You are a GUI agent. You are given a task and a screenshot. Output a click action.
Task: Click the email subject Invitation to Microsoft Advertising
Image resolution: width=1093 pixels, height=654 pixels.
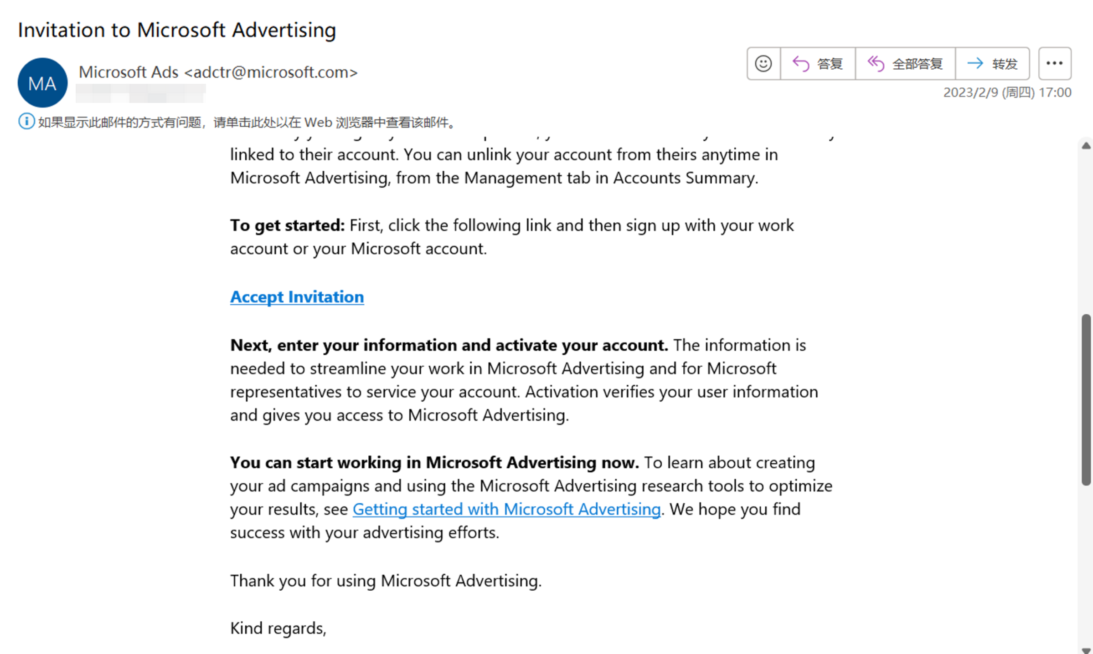(x=177, y=30)
